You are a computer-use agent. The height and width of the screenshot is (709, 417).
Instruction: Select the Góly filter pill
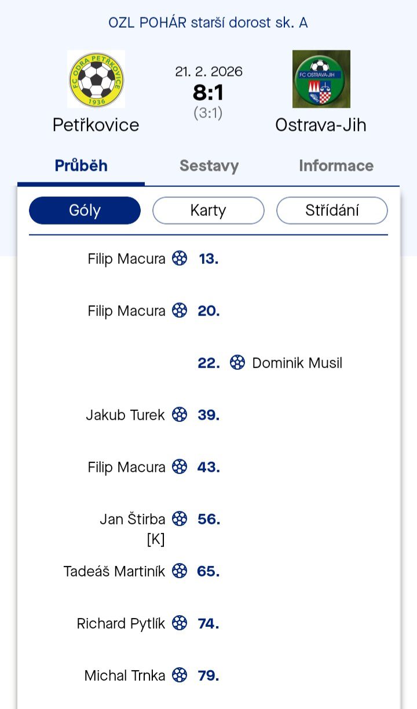point(85,210)
